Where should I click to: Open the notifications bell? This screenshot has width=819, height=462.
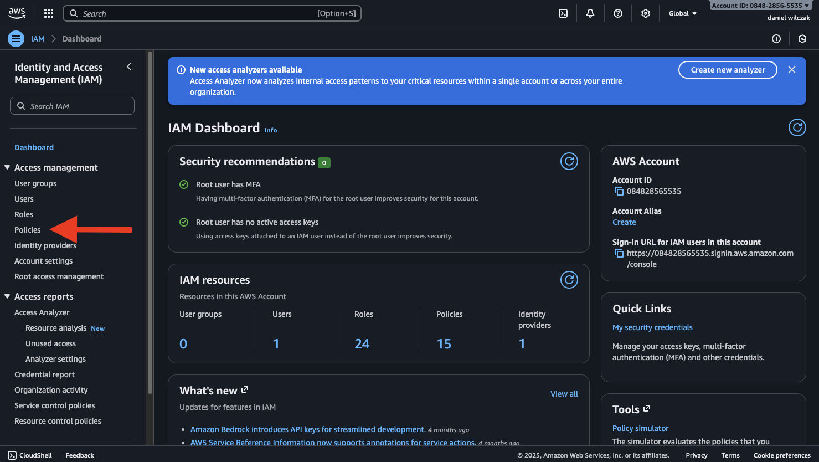(x=590, y=13)
